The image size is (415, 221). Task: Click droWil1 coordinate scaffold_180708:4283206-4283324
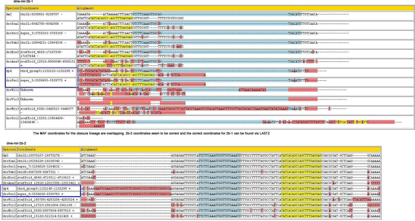[x=47, y=199]
